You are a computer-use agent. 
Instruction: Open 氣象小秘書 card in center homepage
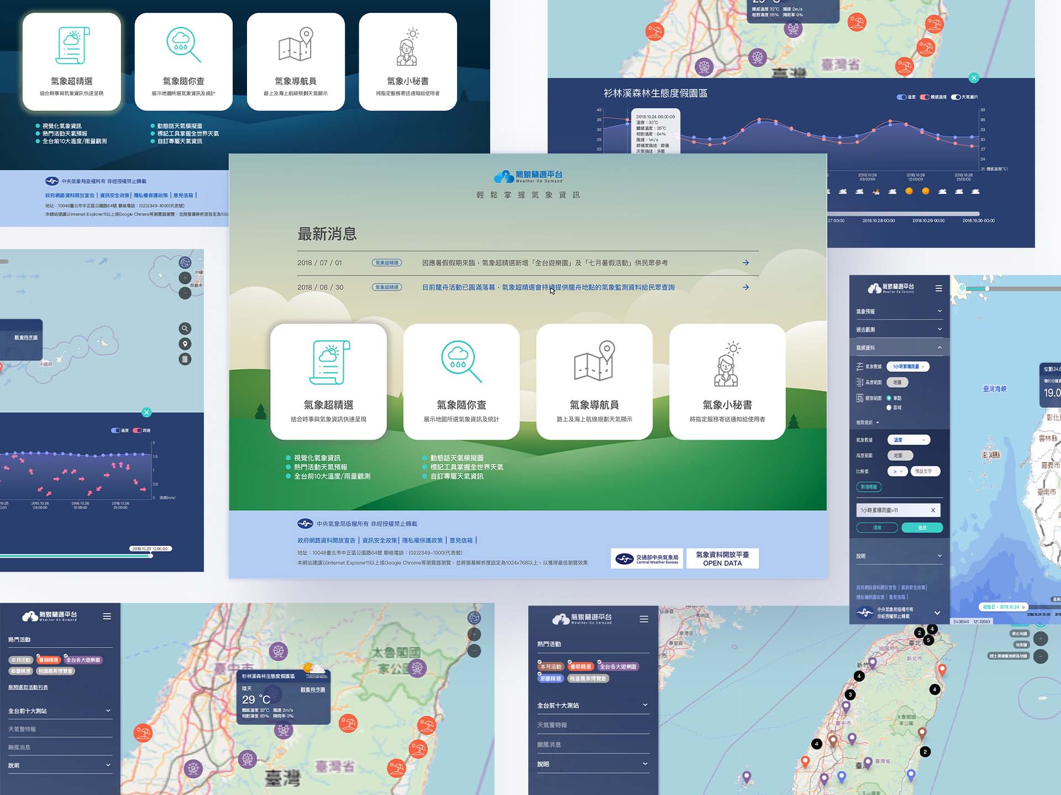[x=727, y=381]
